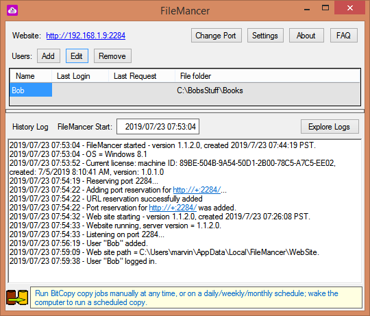Click the Explore Logs button
The height and width of the screenshot is (316, 370).
[330, 127]
